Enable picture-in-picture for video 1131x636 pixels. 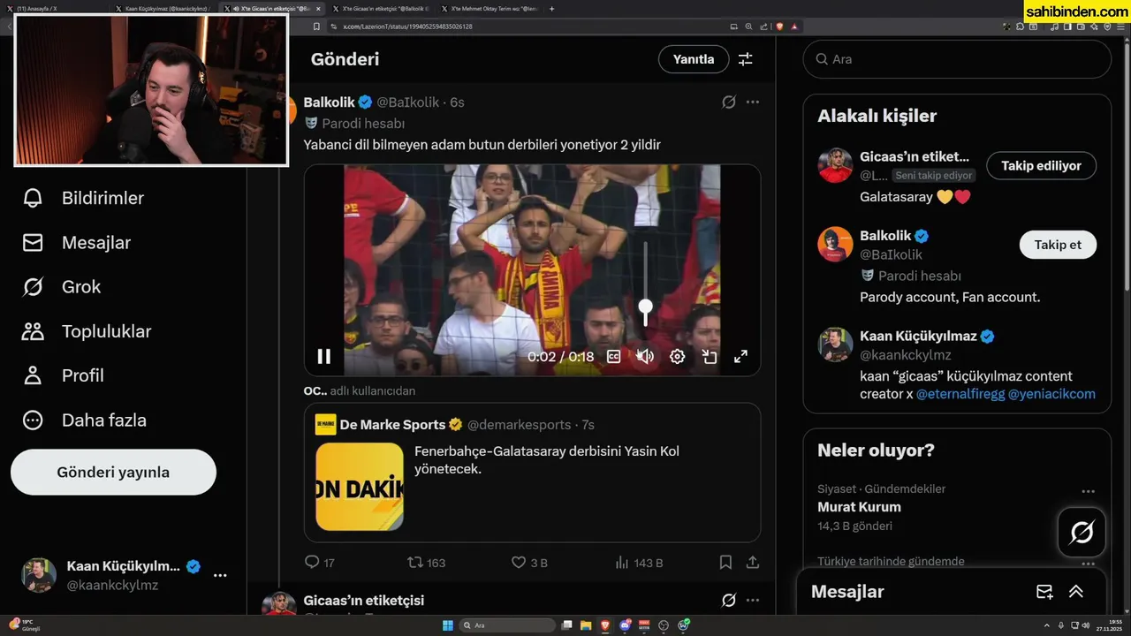point(709,356)
